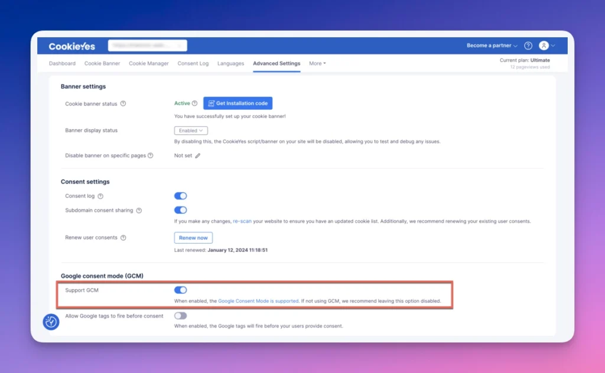Click help icon beside Renew user consents

pyautogui.click(x=123, y=238)
